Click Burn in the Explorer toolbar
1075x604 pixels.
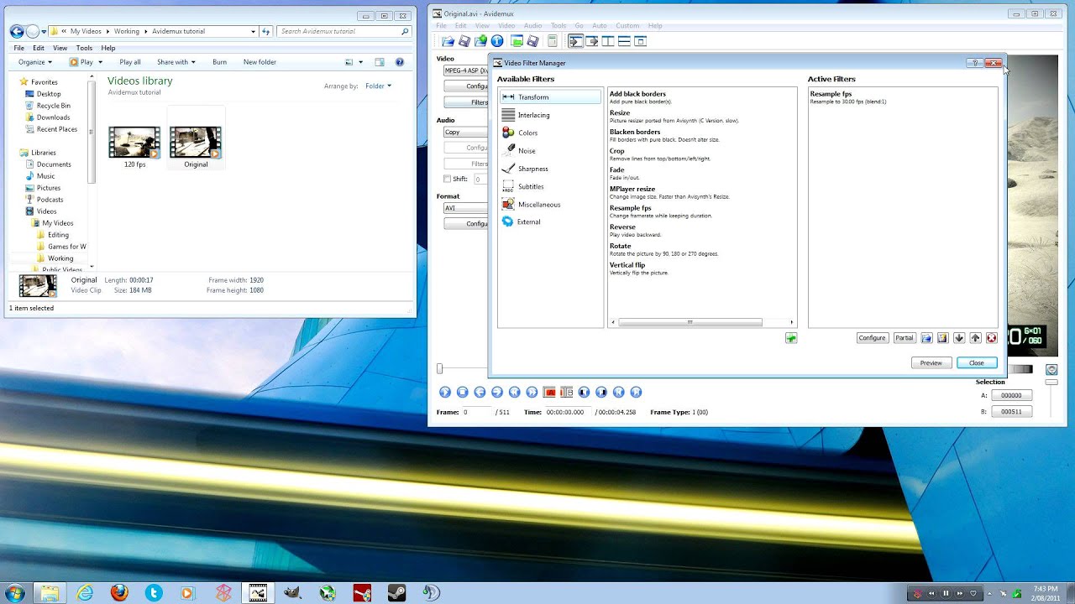[x=219, y=62]
